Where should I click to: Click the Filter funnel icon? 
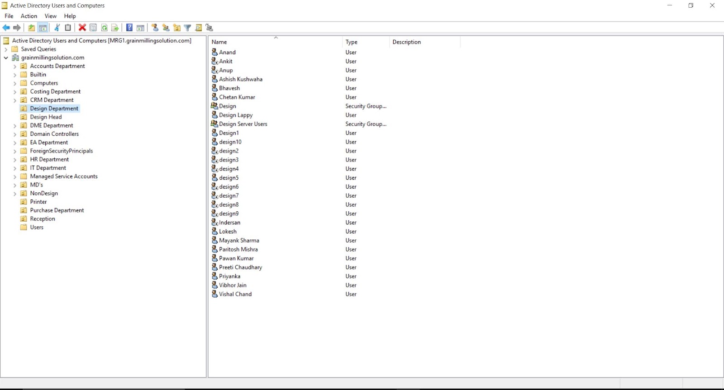coord(187,28)
